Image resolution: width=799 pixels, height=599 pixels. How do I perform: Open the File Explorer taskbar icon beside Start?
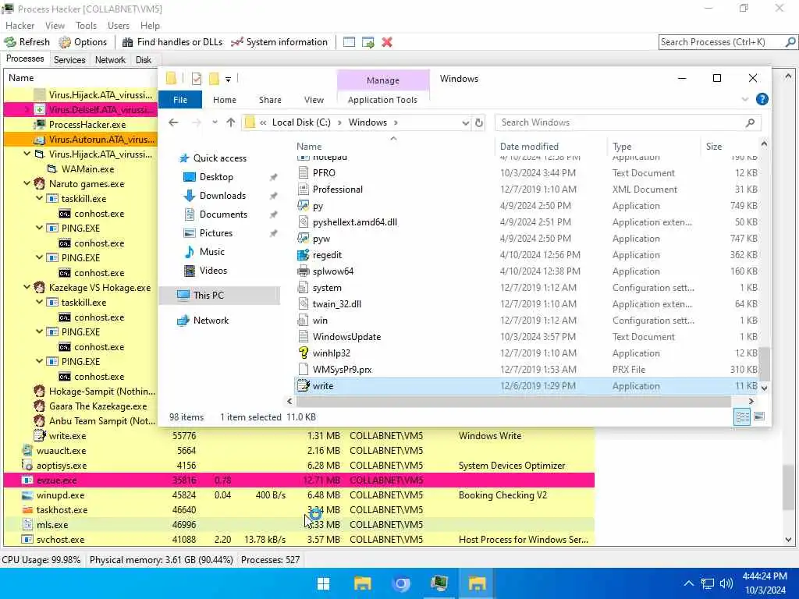tap(362, 583)
